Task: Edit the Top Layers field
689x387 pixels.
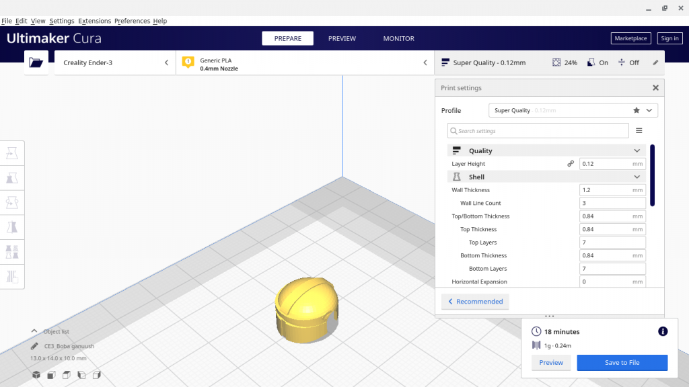Action: pos(612,242)
